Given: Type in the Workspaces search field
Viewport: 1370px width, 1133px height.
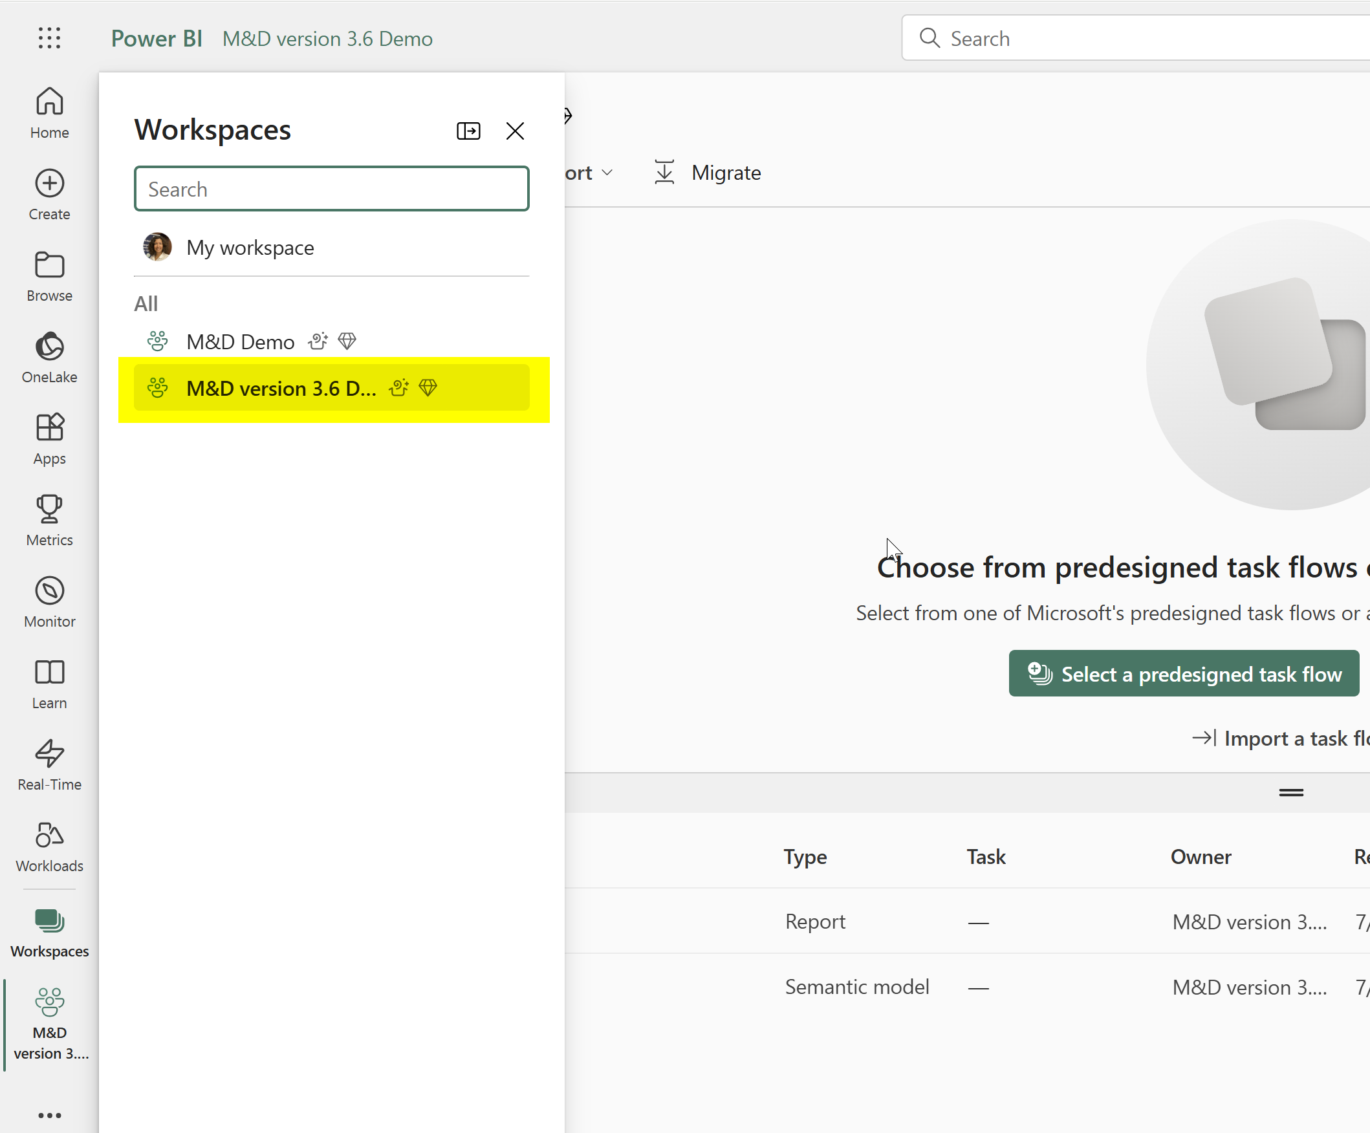Looking at the screenshot, I should (x=331, y=189).
